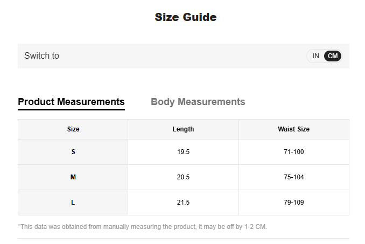Image resolution: width=365 pixels, height=244 pixels.
Task: Click the manual measurement disclaimer note
Action: (x=142, y=227)
